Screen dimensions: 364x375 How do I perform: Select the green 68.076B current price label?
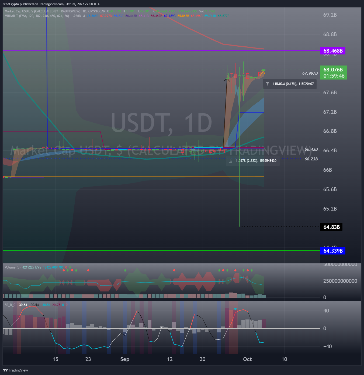click(333, 73)
